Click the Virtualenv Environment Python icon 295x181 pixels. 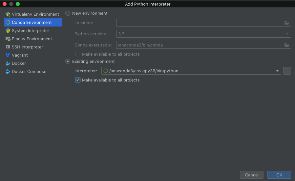8,14
